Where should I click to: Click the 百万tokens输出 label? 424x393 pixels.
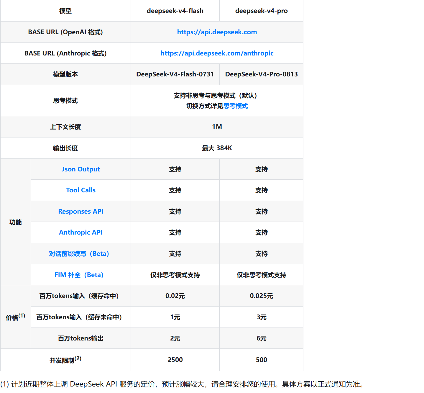point(81,338)
